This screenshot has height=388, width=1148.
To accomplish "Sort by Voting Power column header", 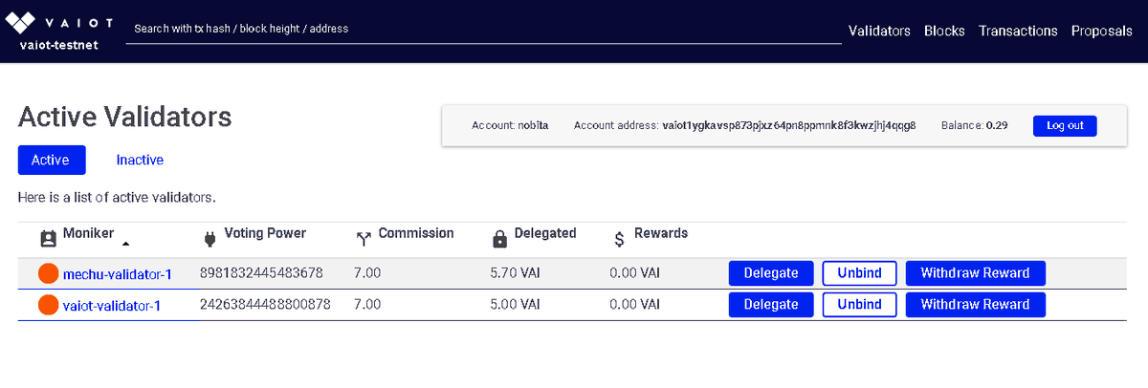I will (x=265, y=233).
